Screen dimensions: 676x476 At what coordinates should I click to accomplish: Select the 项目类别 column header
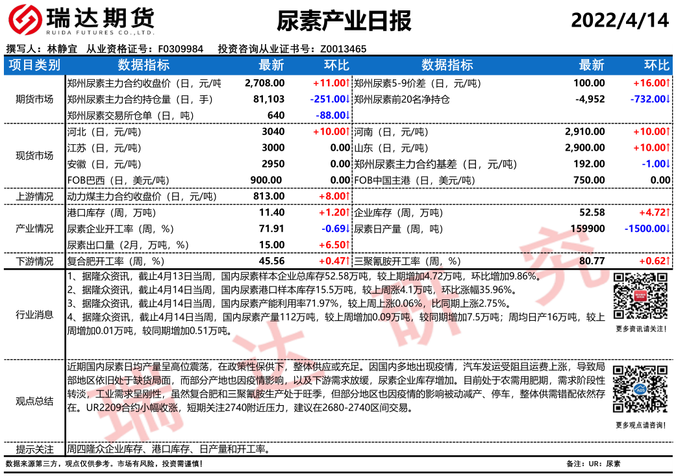(34, 65)
